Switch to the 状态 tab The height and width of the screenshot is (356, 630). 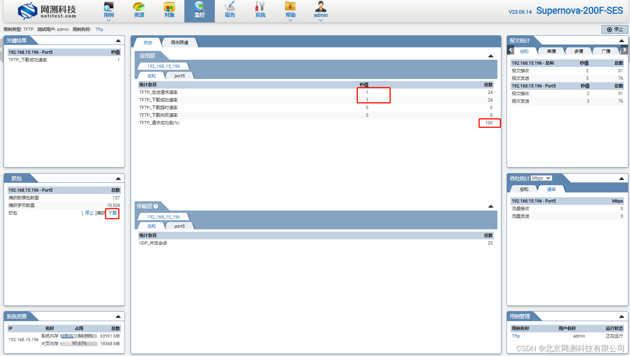pyautogui.click(x=148, y=42)
